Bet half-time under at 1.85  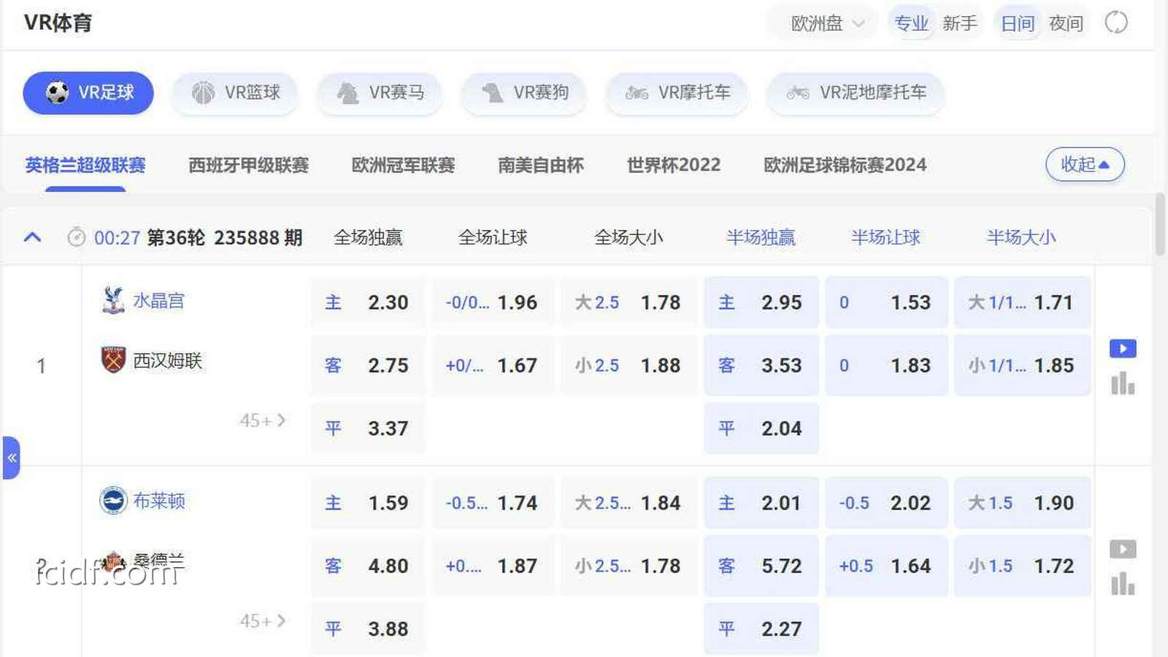point(1022,365)
